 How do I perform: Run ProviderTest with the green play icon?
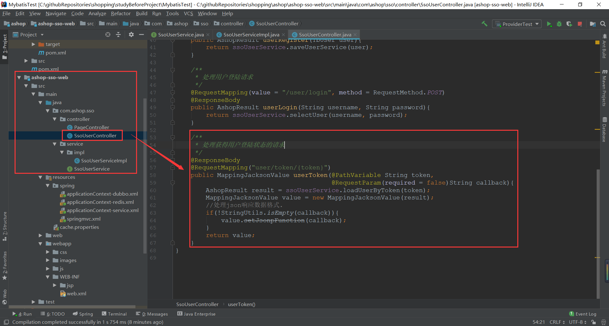point(549,24)
